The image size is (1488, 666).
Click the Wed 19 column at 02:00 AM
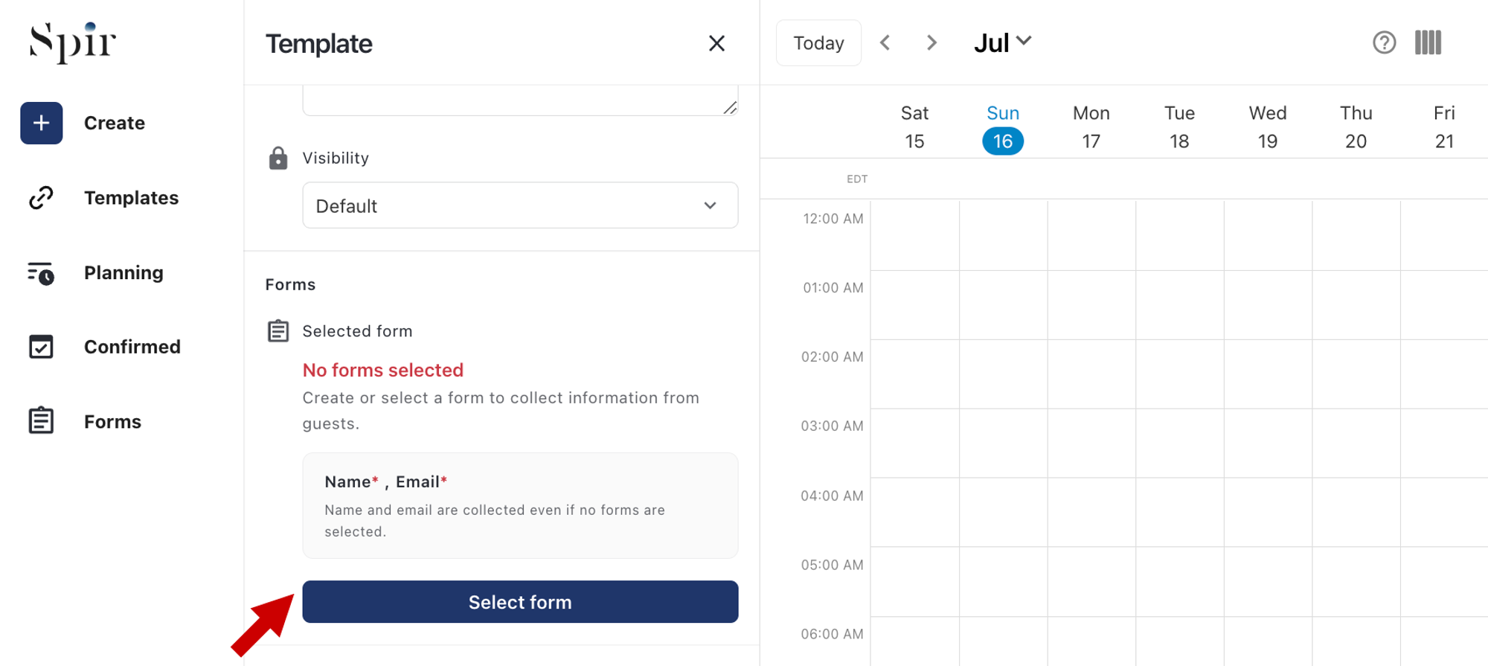[x=1268, y=374]
